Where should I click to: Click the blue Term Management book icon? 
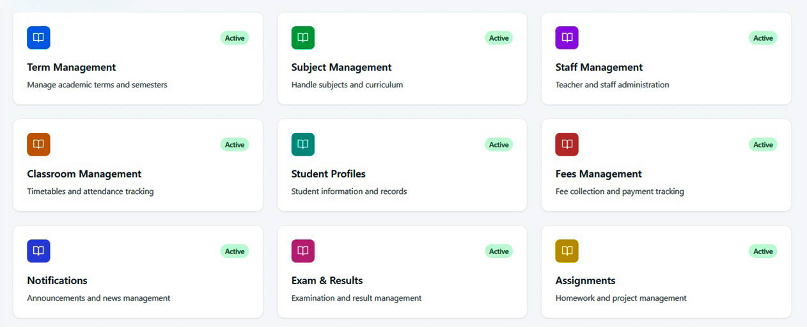tap(38, 38)
